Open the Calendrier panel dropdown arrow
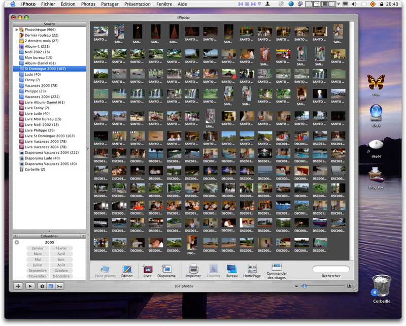Image resolution: width=406 pixels, height=326 pixels. 83,236
